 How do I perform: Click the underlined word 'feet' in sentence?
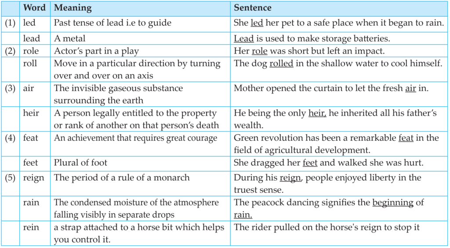pyautogui.click(x=310, y=163)
